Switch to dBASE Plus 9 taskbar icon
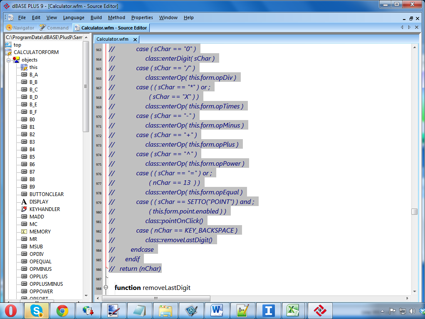This screenshot has width=425, height=319. [x=320, y=311]
